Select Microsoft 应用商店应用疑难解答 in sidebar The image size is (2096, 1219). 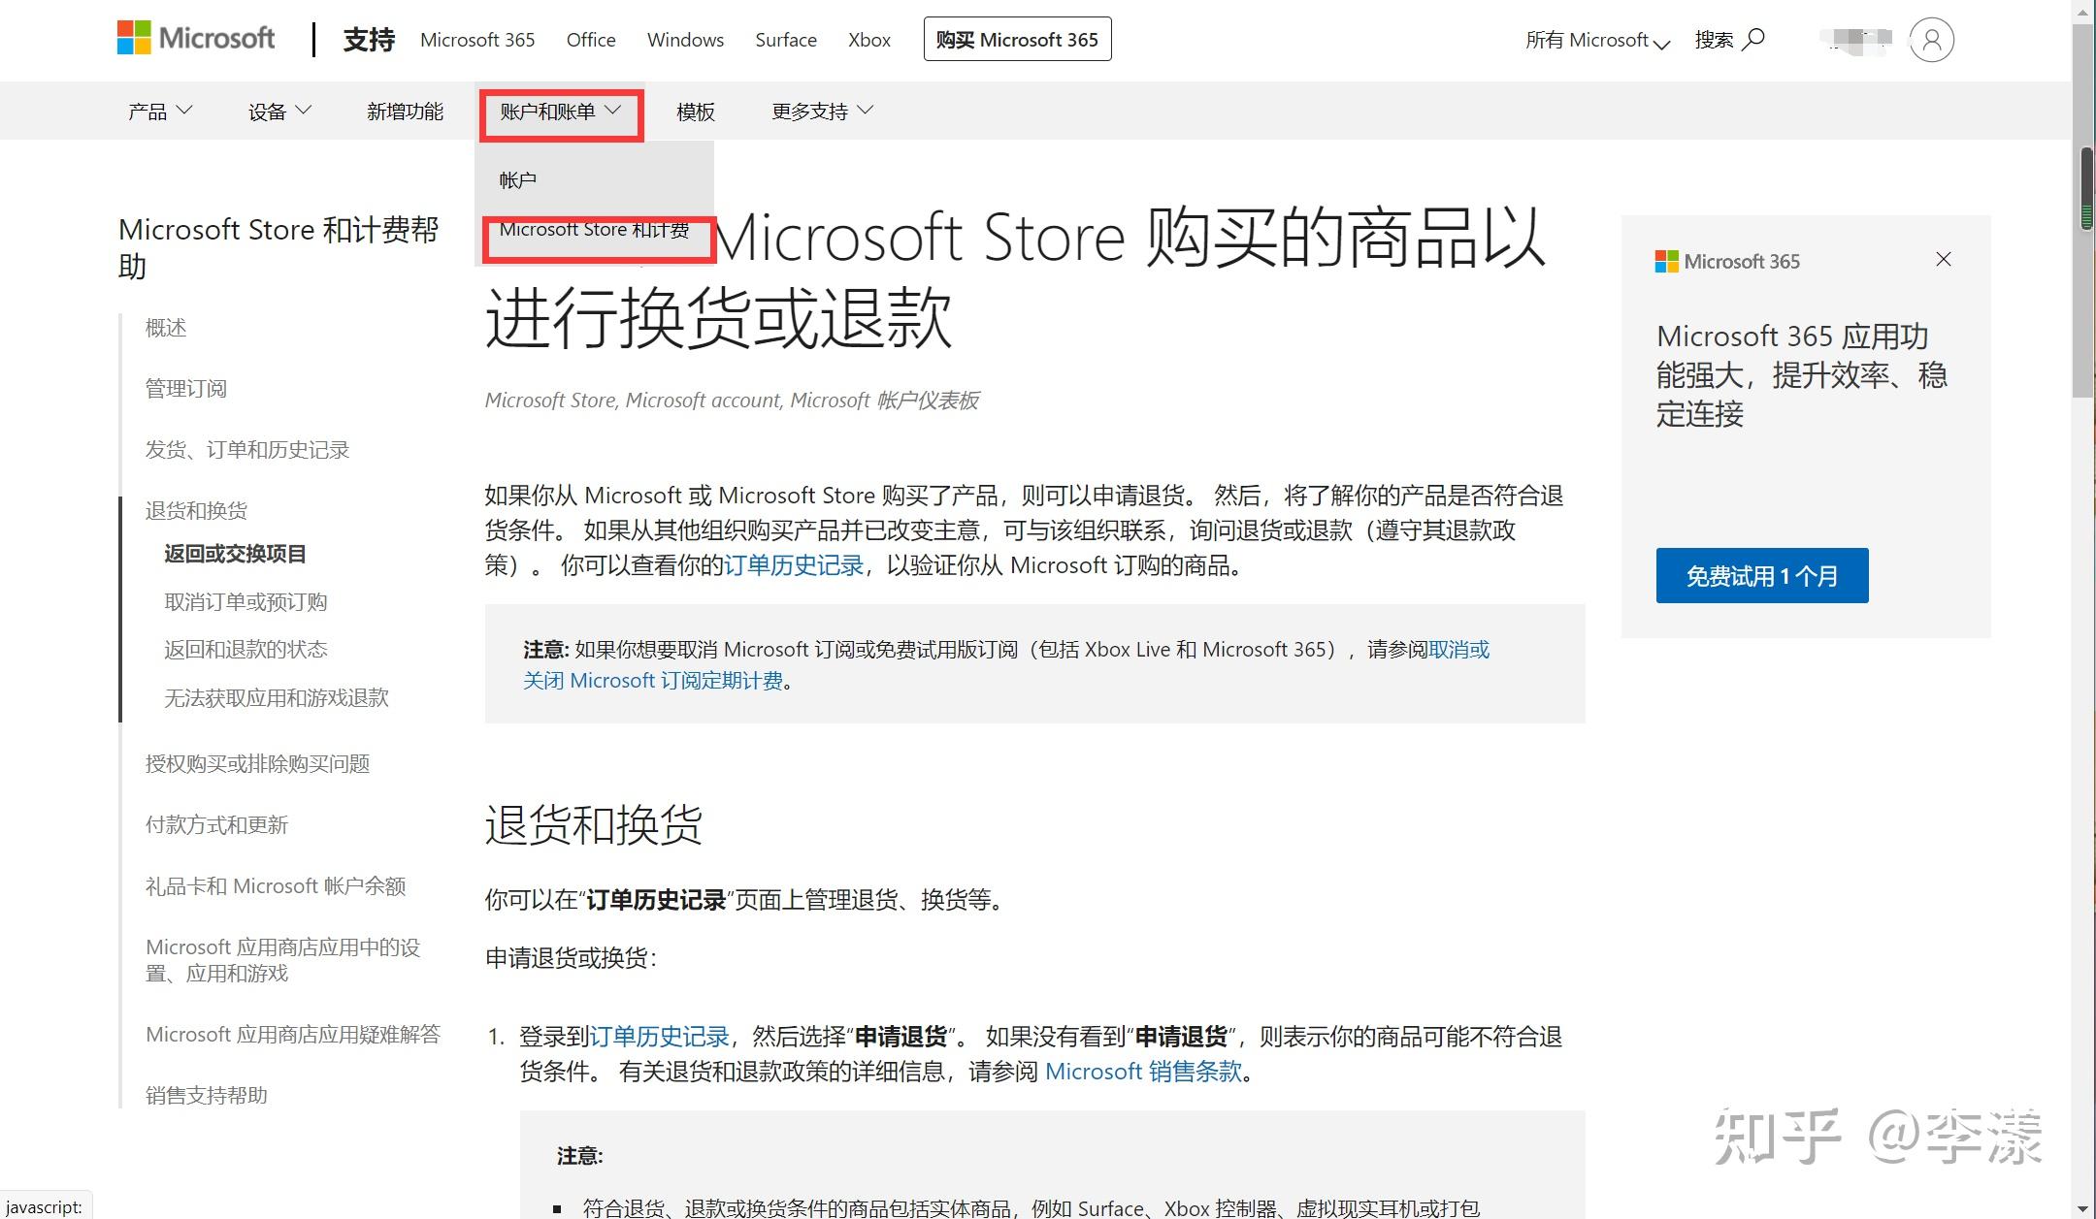pos(293,1035)
